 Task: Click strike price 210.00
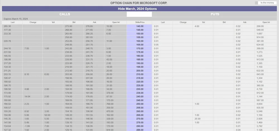140,74
